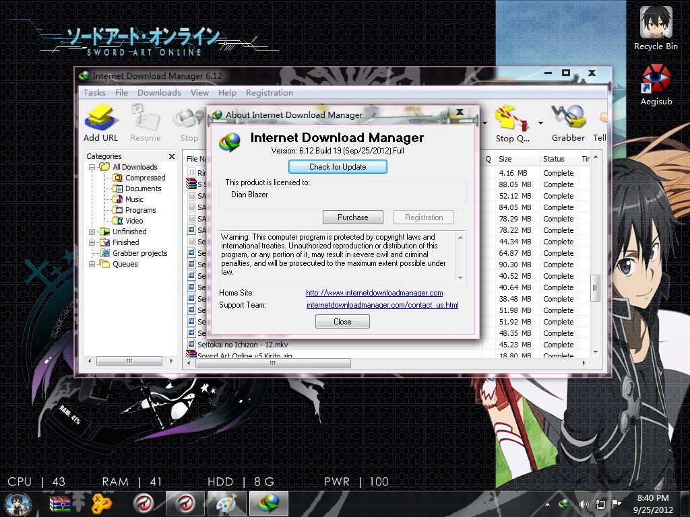Open the contact_us.html support link
Screen dimensions: 690x517
(383, 305)
